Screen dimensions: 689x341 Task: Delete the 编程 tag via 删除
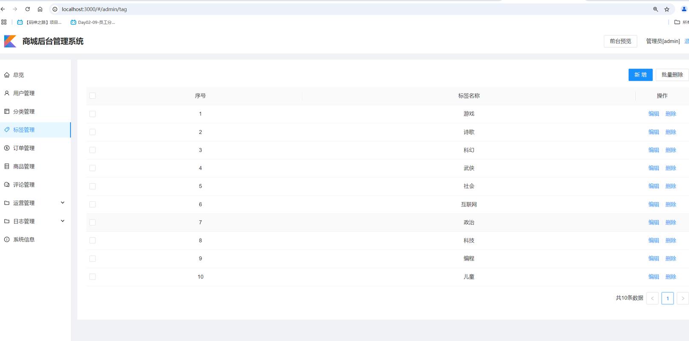[x=671, y=258]
